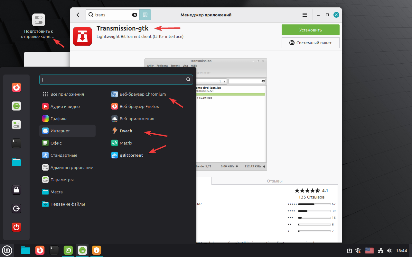
Task: Launch Terminal from the start menu sidebar
Action: (16, 143)
